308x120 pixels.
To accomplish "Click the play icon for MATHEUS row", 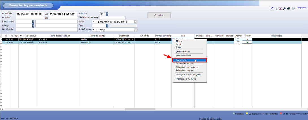I will (247, 42).
